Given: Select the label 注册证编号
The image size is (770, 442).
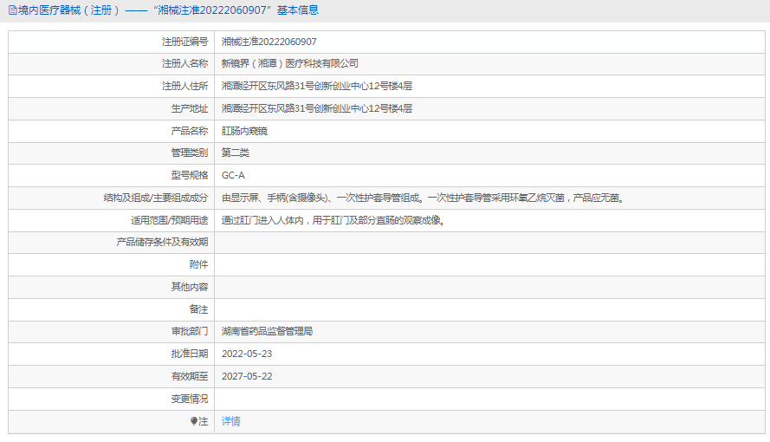Looking at the screenshot, I should (185, 42).
